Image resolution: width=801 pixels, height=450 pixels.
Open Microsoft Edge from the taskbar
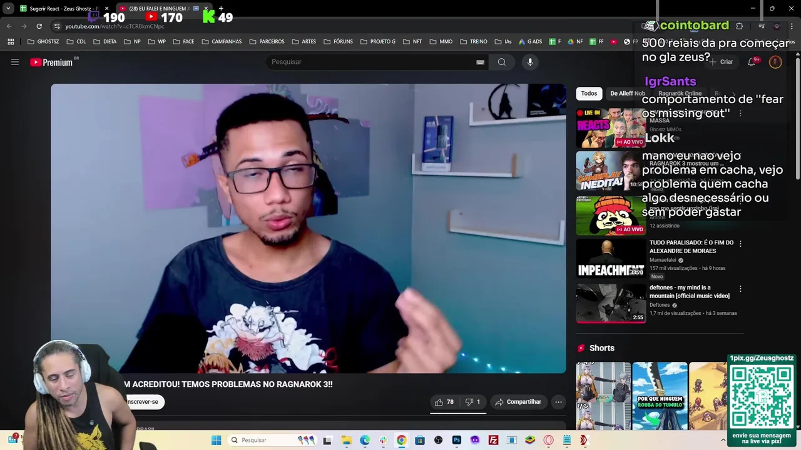(x=365, y=440)
